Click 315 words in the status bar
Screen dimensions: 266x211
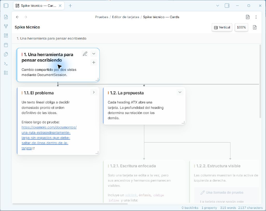pyautogui.click(x=228, y=208)
